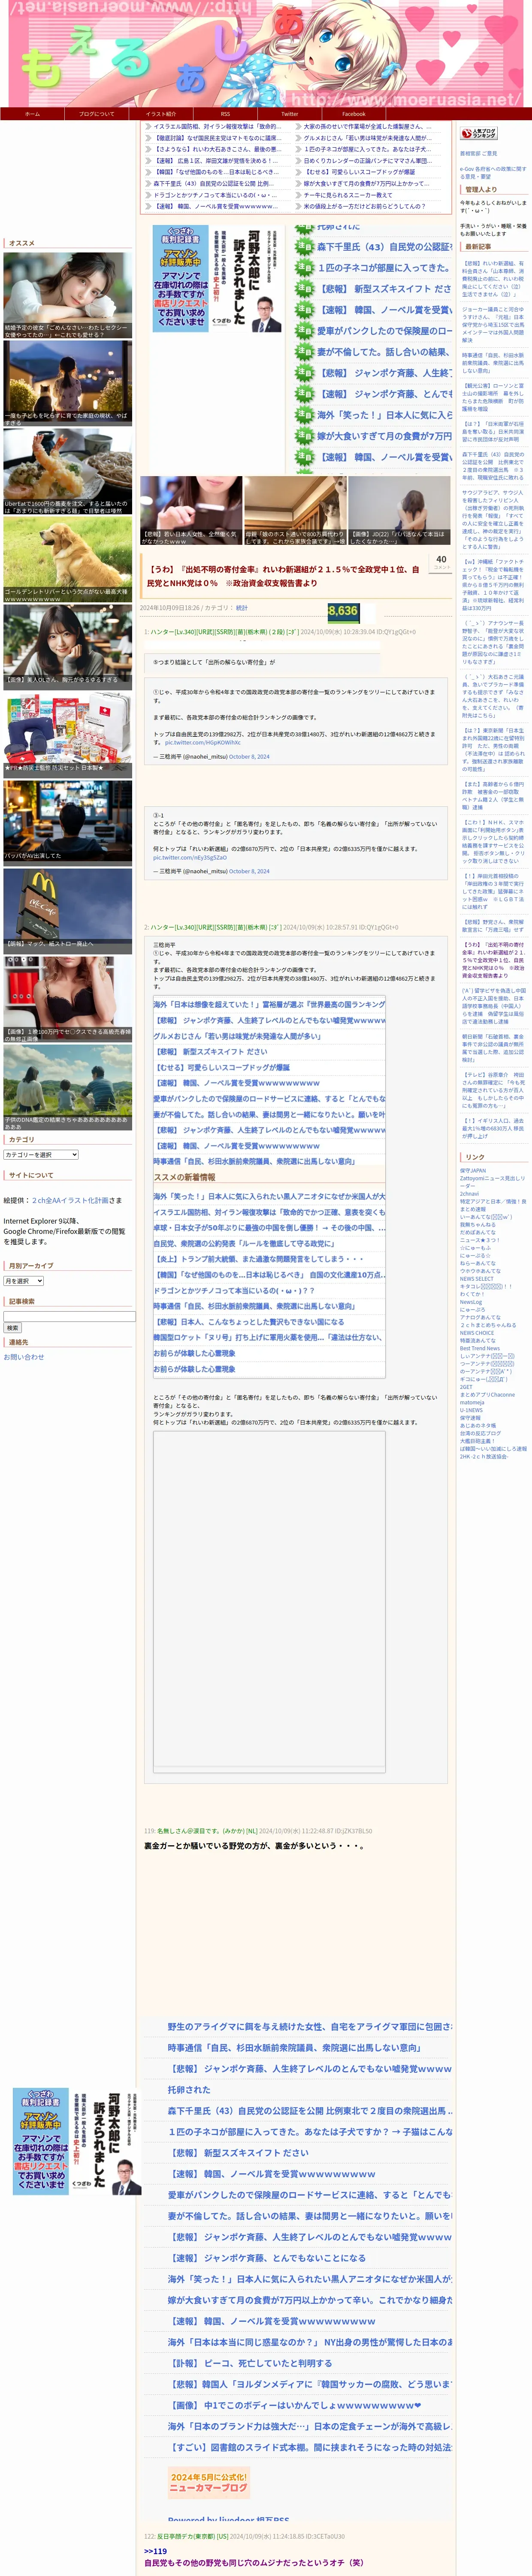This screenshot has width=532, height=2576.
Task: Click the lower 河野太郎に訴えられました ad banner
Action: pos(77,2141)
